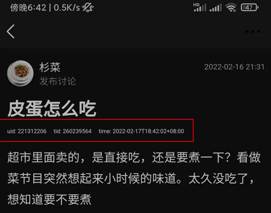Tap the tid: 260239564 text
This screenshot has width=271, height=213.
click(72, 131)
